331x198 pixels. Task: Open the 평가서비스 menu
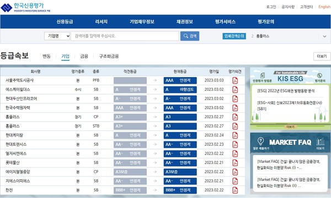(225, 21)
